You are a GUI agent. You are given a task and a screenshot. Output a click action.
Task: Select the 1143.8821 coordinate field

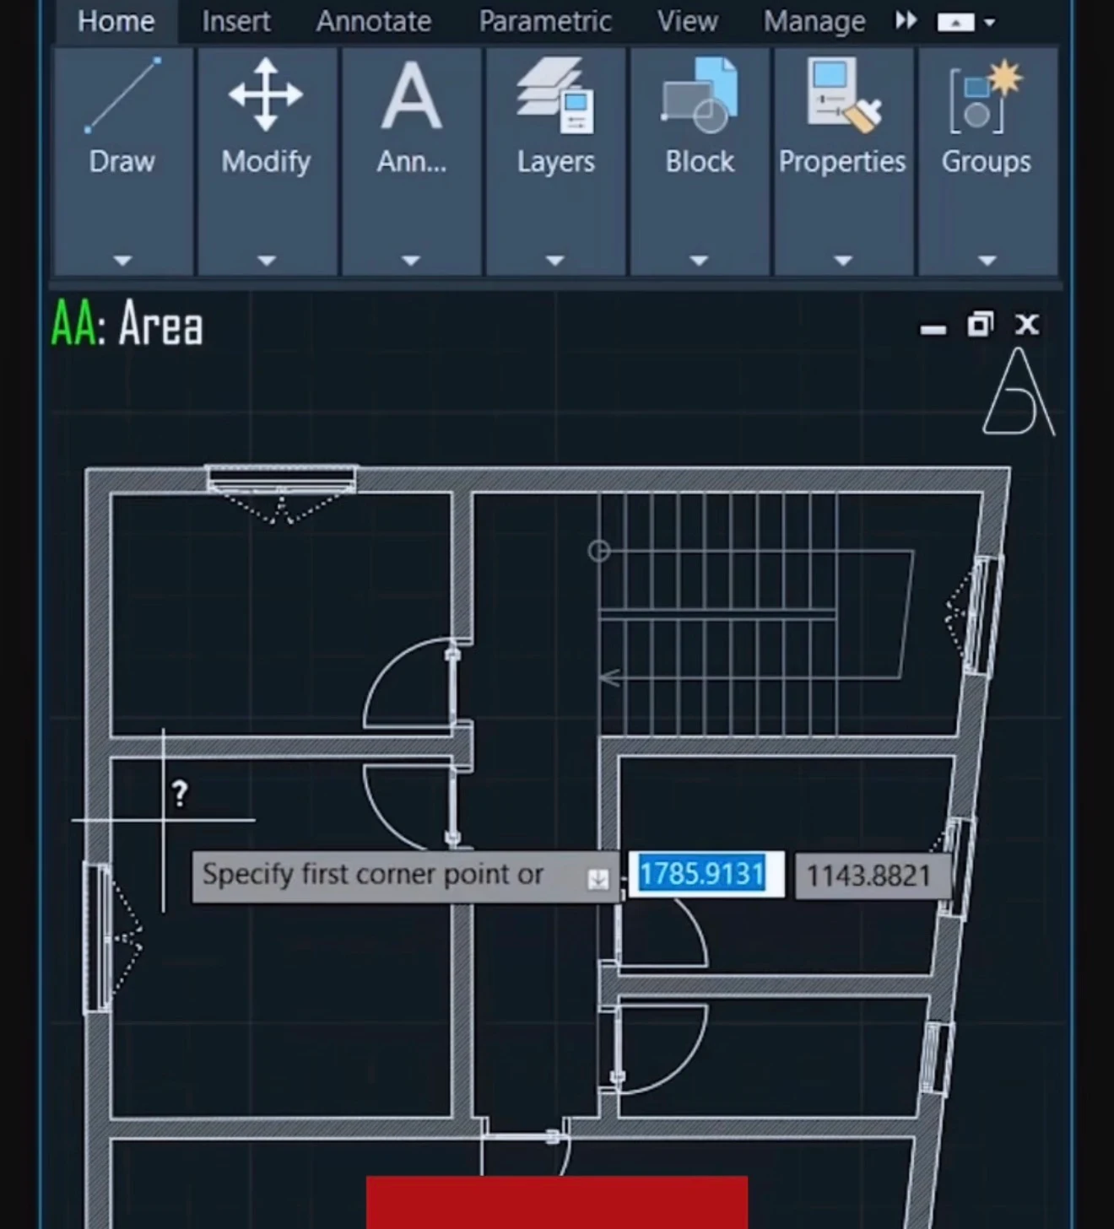point(869,876)
